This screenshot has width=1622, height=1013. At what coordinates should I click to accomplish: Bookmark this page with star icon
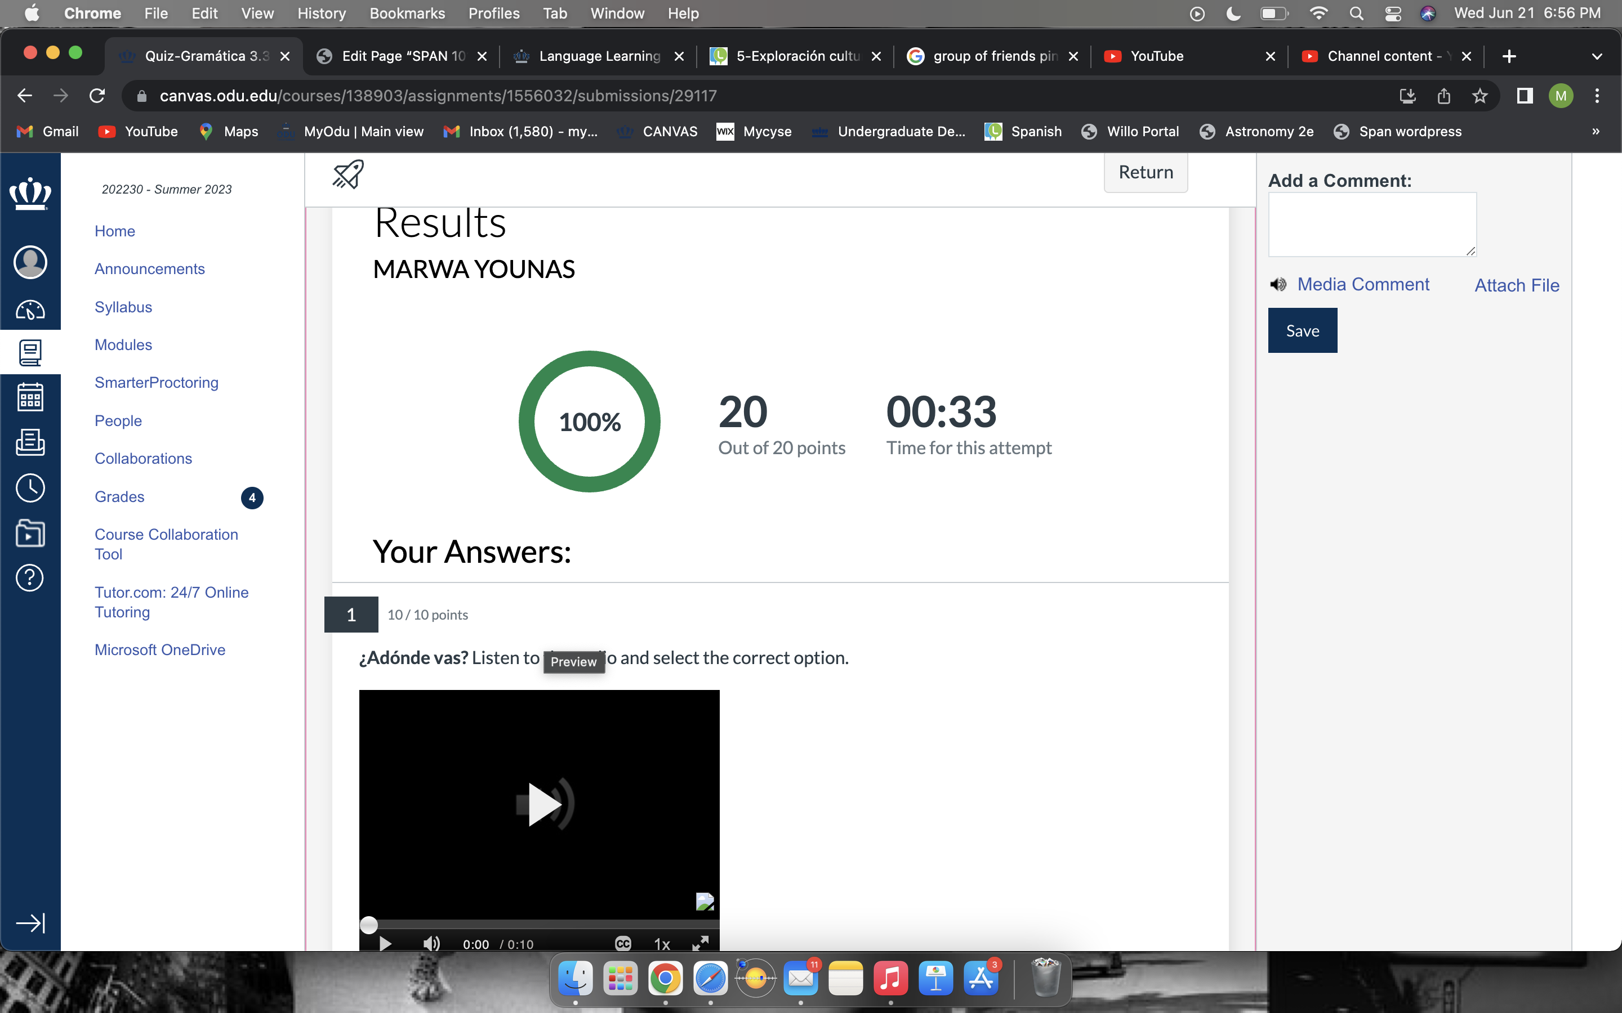[x=1480, y=96]
